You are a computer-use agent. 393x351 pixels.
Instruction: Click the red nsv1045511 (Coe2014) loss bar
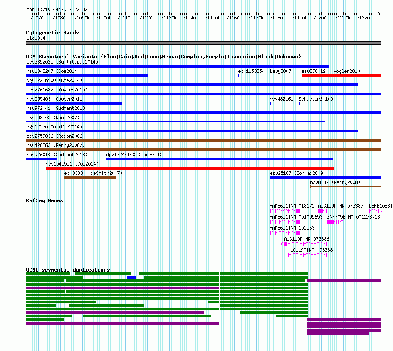(190, 168)
